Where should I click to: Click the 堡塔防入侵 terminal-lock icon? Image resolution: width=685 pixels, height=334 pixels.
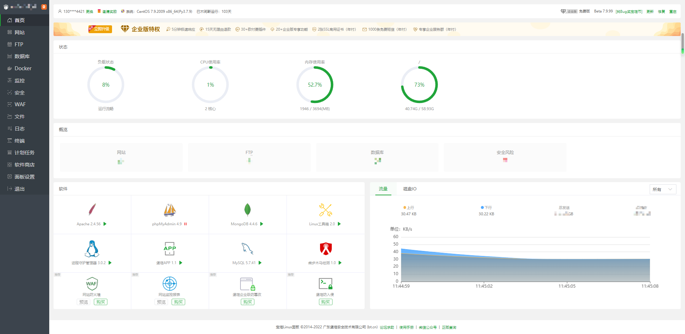[326, 284]
